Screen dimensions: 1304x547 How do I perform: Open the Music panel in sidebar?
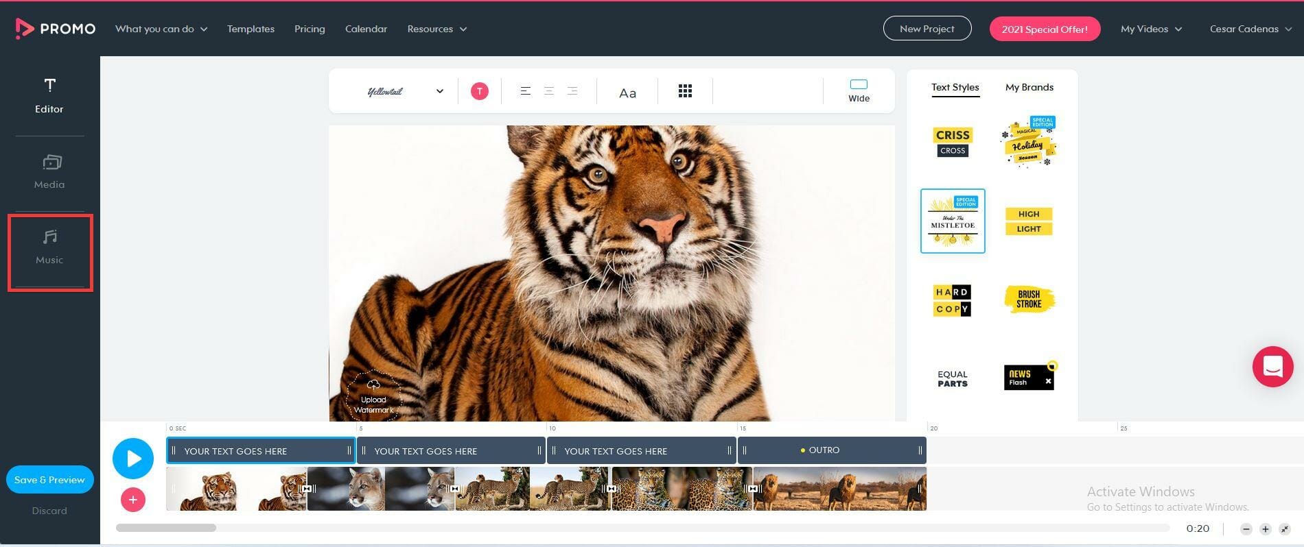[49, 247]
